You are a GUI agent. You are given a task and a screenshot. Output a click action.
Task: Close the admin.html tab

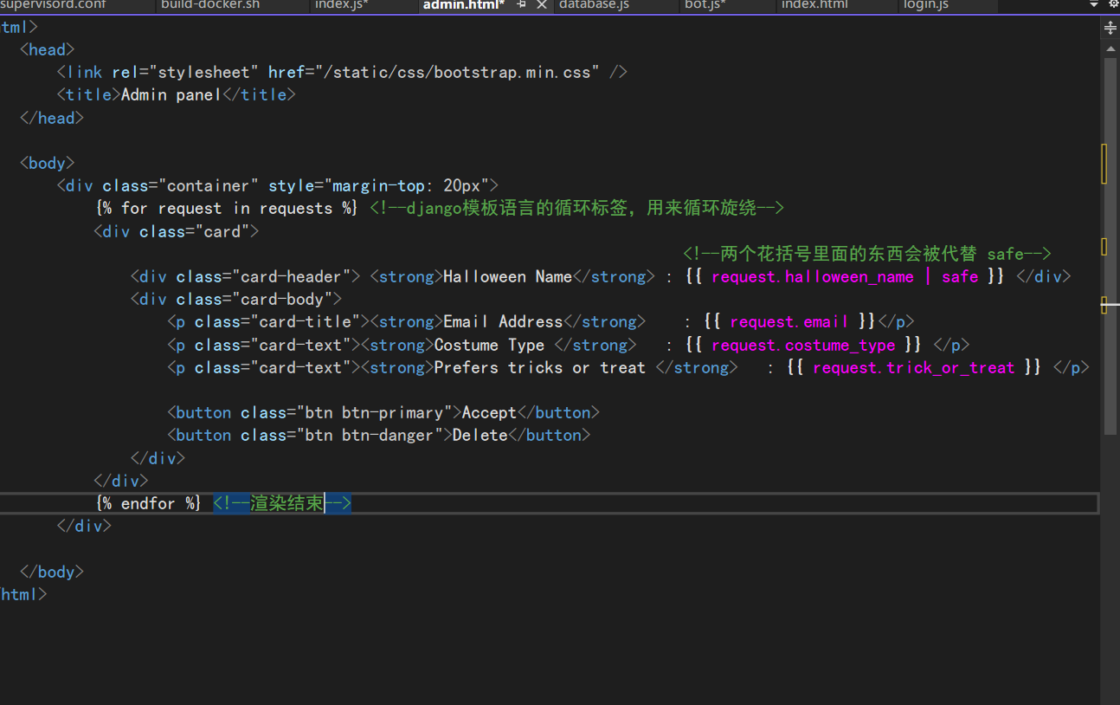(x=542, y=5)
